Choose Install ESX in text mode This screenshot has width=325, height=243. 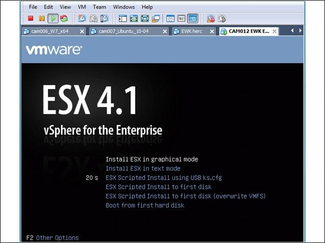[143, 169]
